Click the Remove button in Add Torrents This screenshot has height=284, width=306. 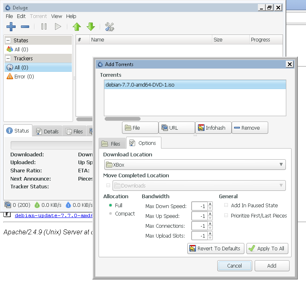250,128
